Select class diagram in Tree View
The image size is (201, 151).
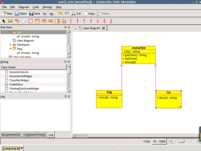25,40
